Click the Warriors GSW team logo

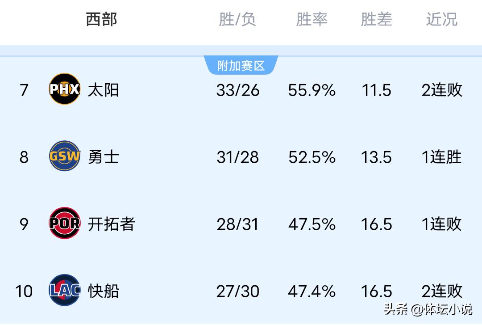[64, 156]
